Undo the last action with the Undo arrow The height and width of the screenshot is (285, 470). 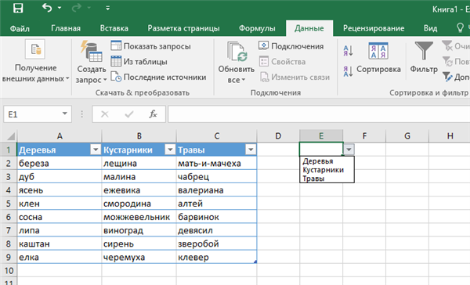(47, 8)
